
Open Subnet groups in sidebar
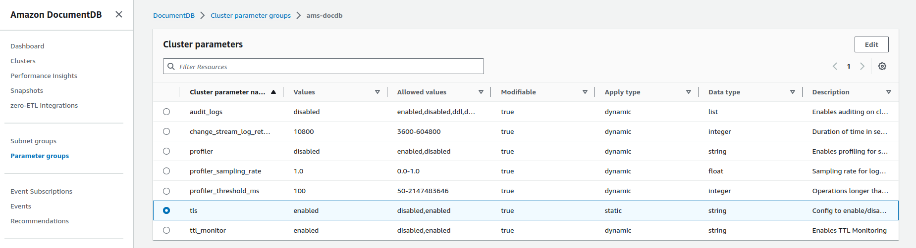33,141
